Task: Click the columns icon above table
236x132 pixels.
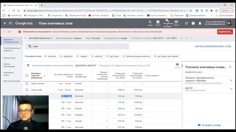Action: coord(177,65)
